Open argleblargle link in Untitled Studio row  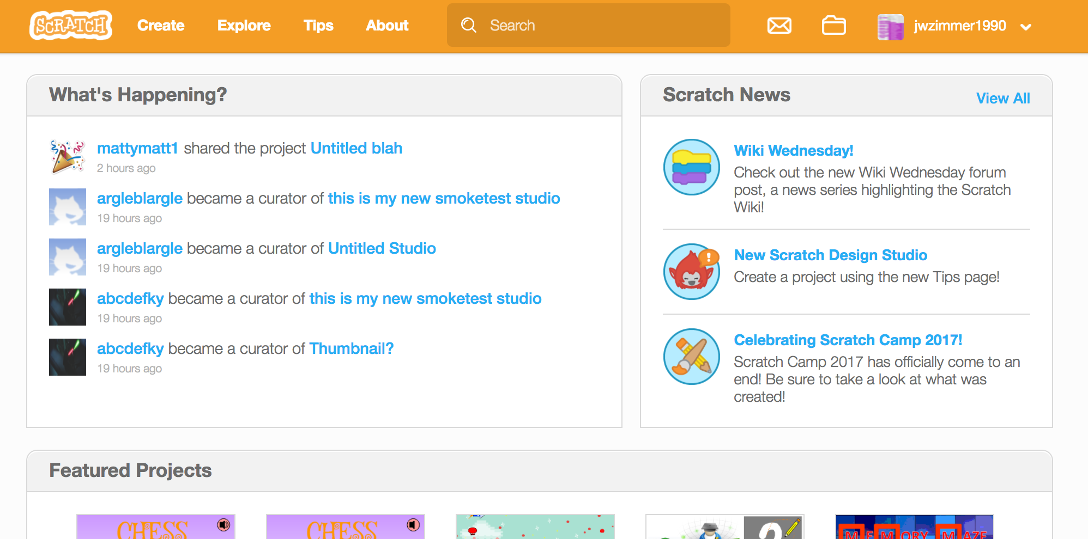point(140,248)
